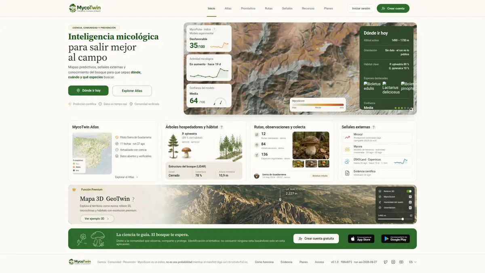The width and height of the screenshot is (485, 273).
Task: Click the Actividad micológica chart card
Action: (x=209, y=68)
